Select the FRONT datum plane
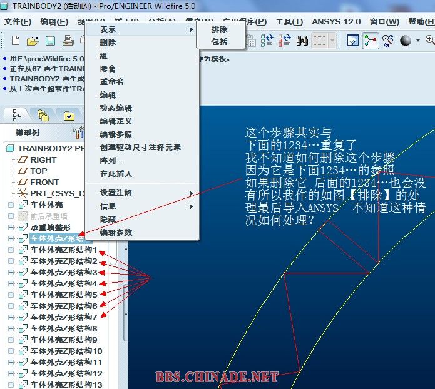Screen dimensions: 435x389 click(x=44, y=183)
